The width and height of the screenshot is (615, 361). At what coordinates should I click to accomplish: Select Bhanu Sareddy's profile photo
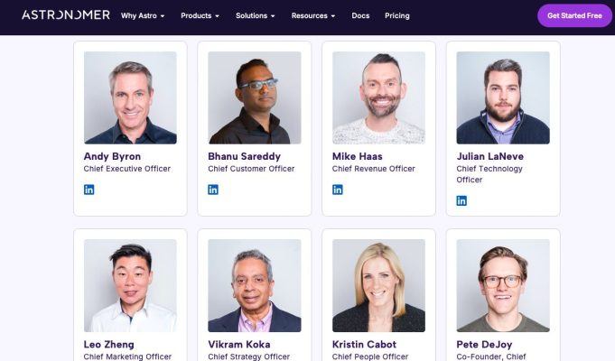tap(255, 97)
